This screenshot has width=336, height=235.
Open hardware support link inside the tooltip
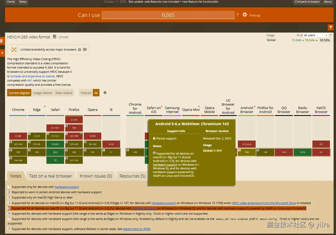coord(165,165)
